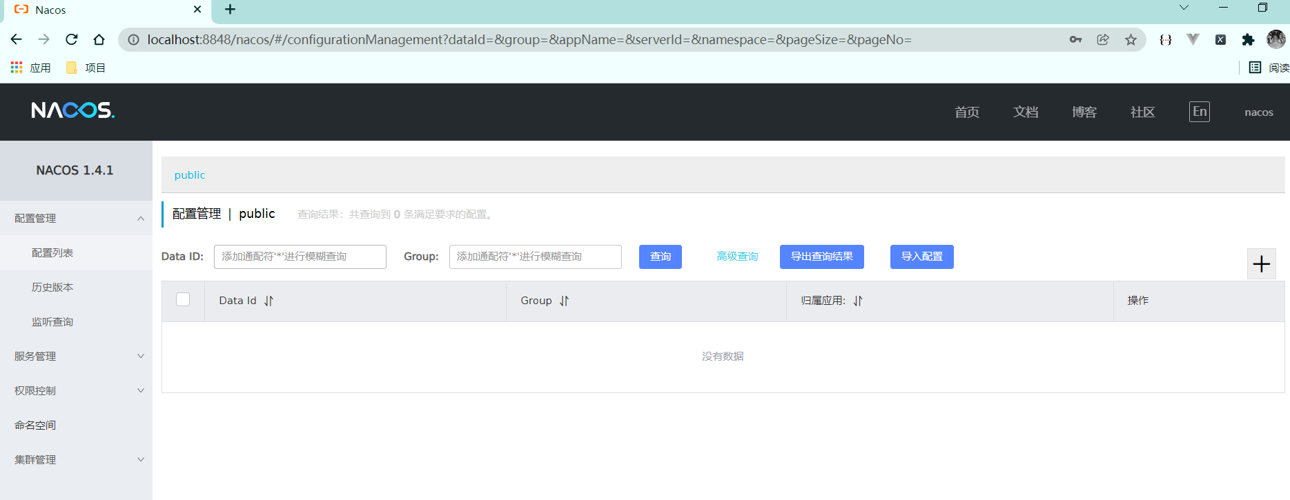Go forward in browser history
This screenshot has width=1290, height=500.
[44, 39]
